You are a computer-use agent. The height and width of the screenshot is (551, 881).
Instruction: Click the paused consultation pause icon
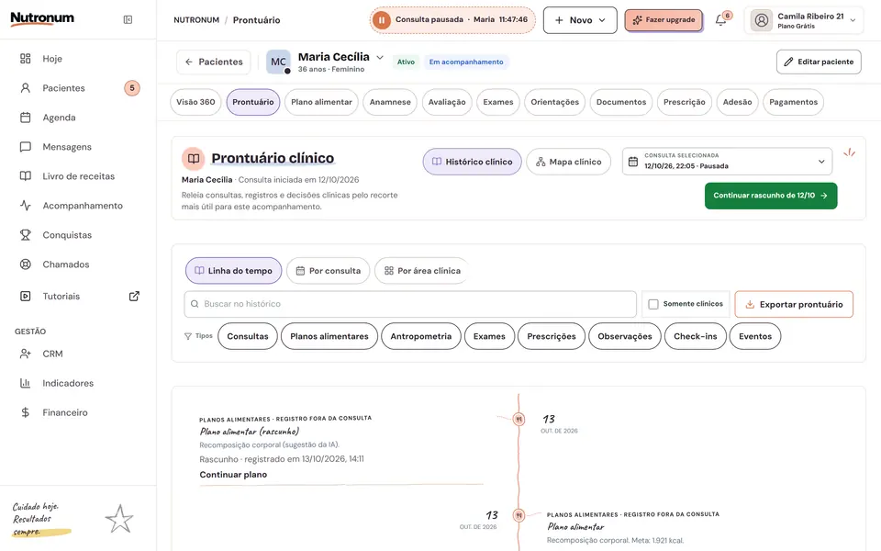pos(382,20)
